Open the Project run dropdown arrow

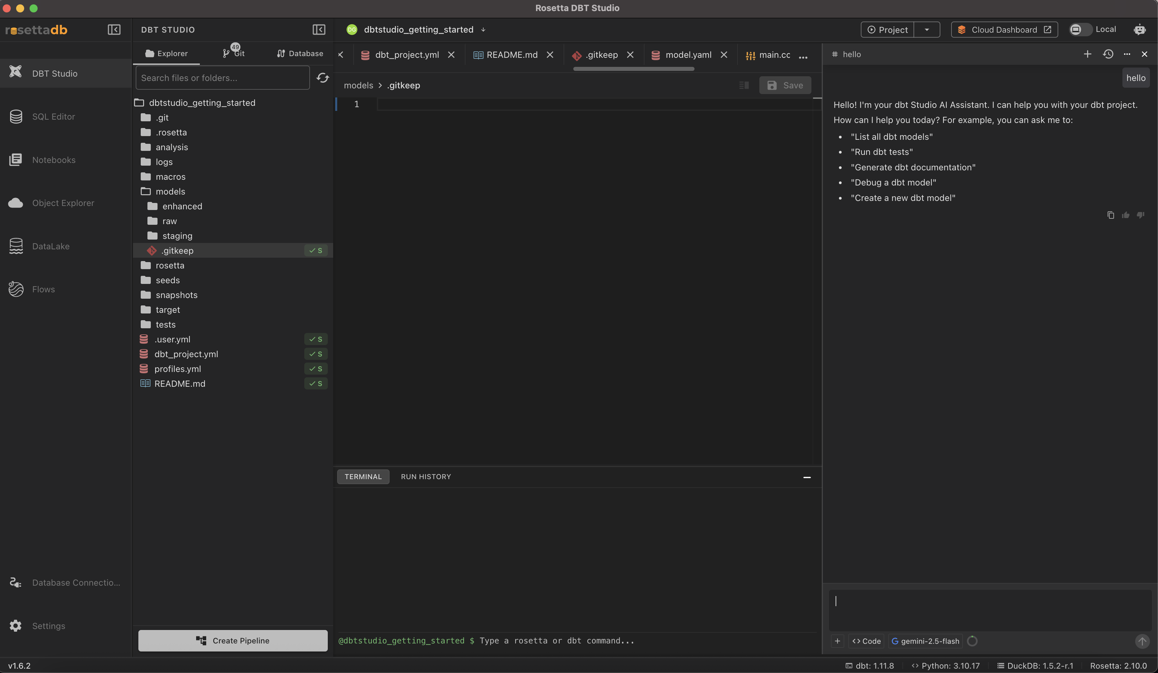[927, 30]
